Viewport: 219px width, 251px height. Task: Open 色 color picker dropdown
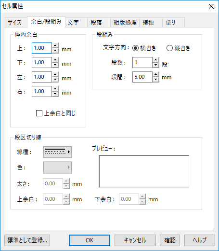(x=57, y=167)
